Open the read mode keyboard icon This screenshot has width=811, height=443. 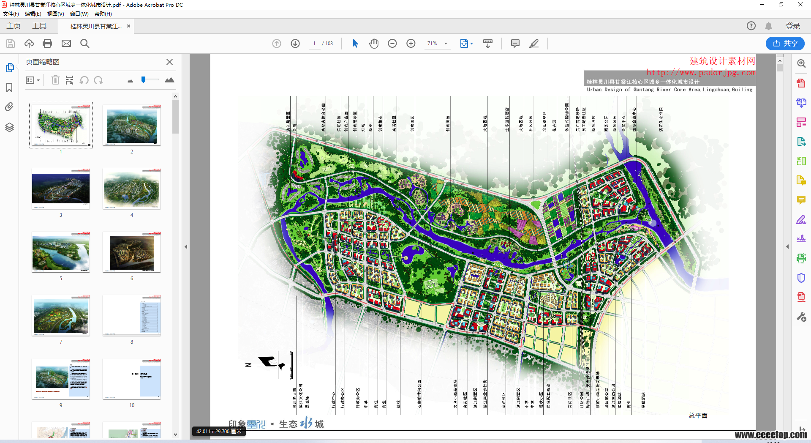(x=488, y=44)
